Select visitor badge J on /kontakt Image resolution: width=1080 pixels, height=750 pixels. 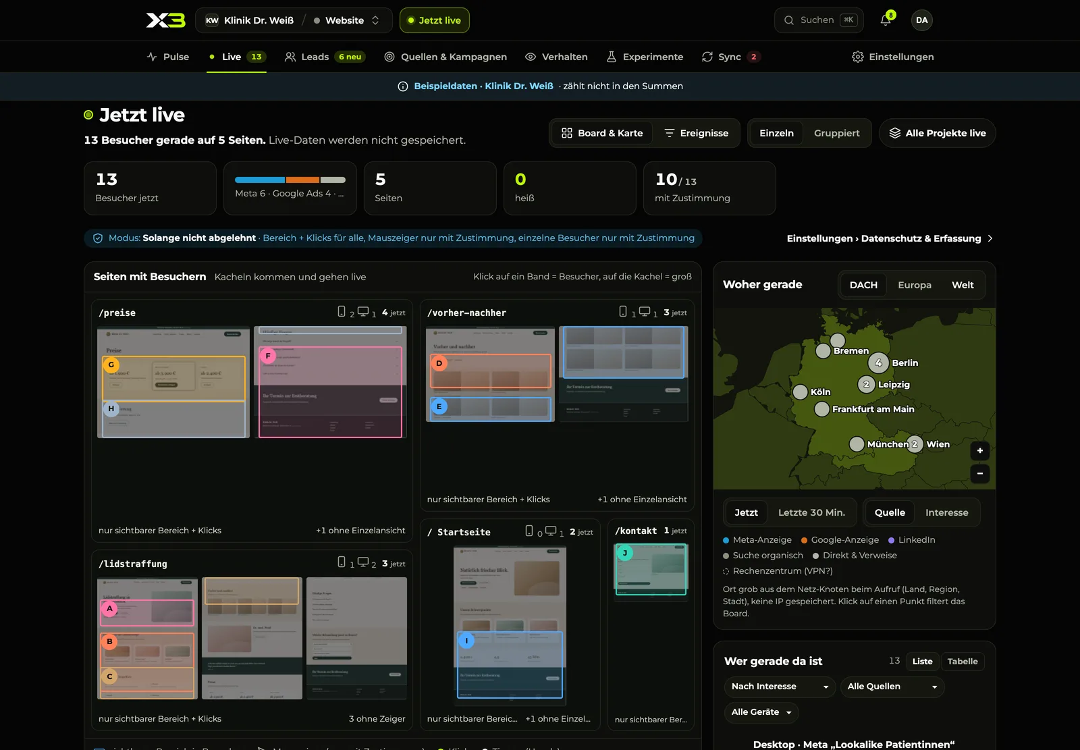pos(625,553)
